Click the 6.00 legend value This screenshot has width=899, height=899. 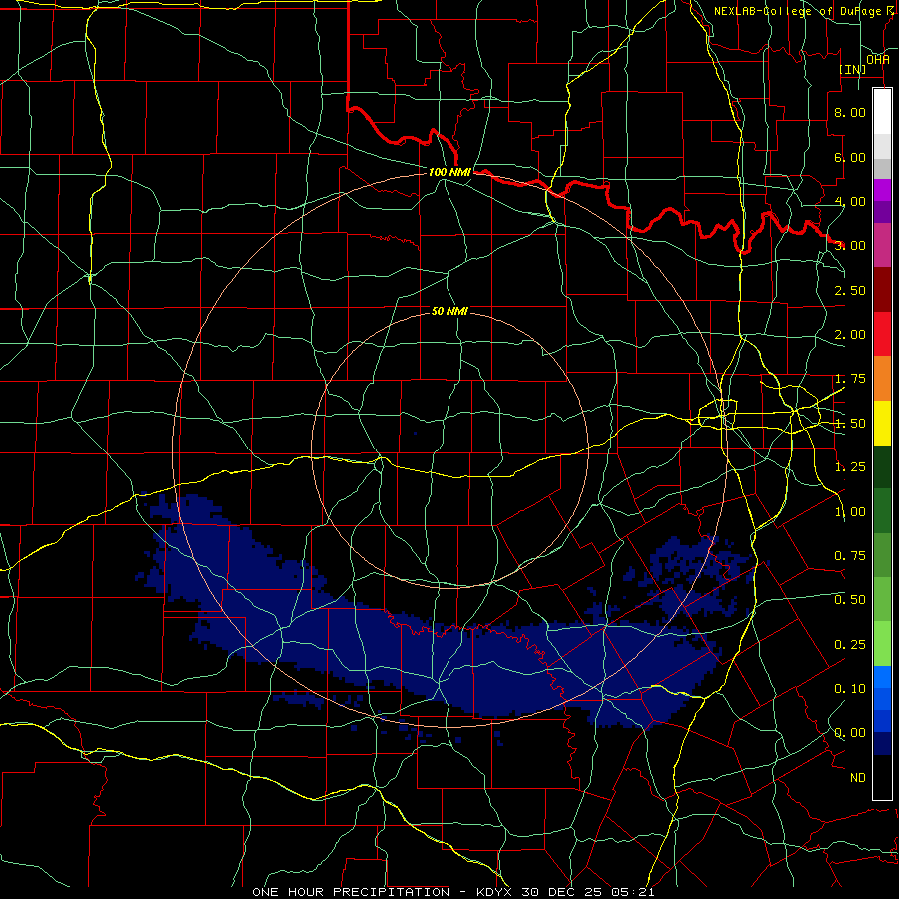850,157
